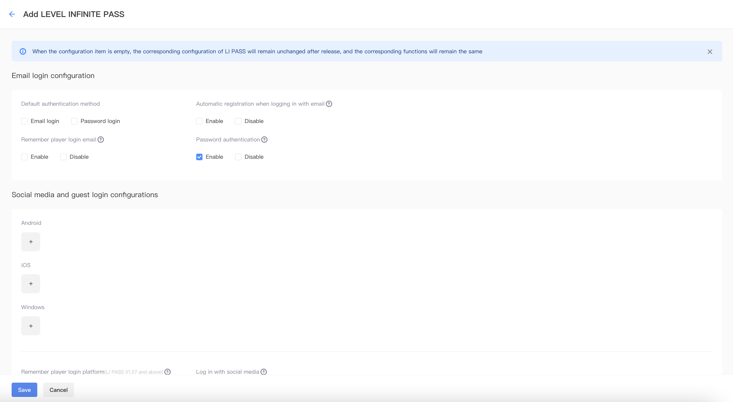Disable password authentication setting
Image resolution: width=733 pixels, height=402 pixels.
click(238, 156)
